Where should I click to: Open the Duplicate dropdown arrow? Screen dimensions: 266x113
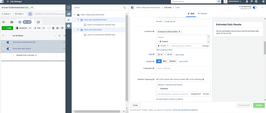(x=30, y=28)
